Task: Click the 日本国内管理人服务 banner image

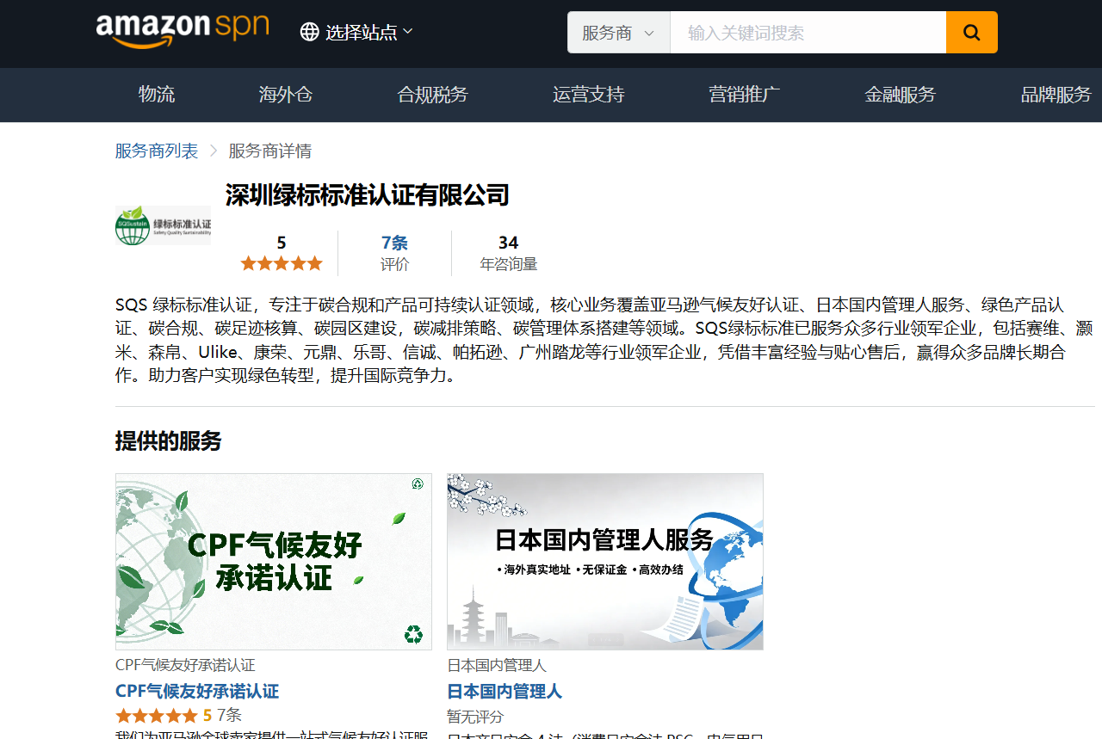Action: (x=605, y=562)
